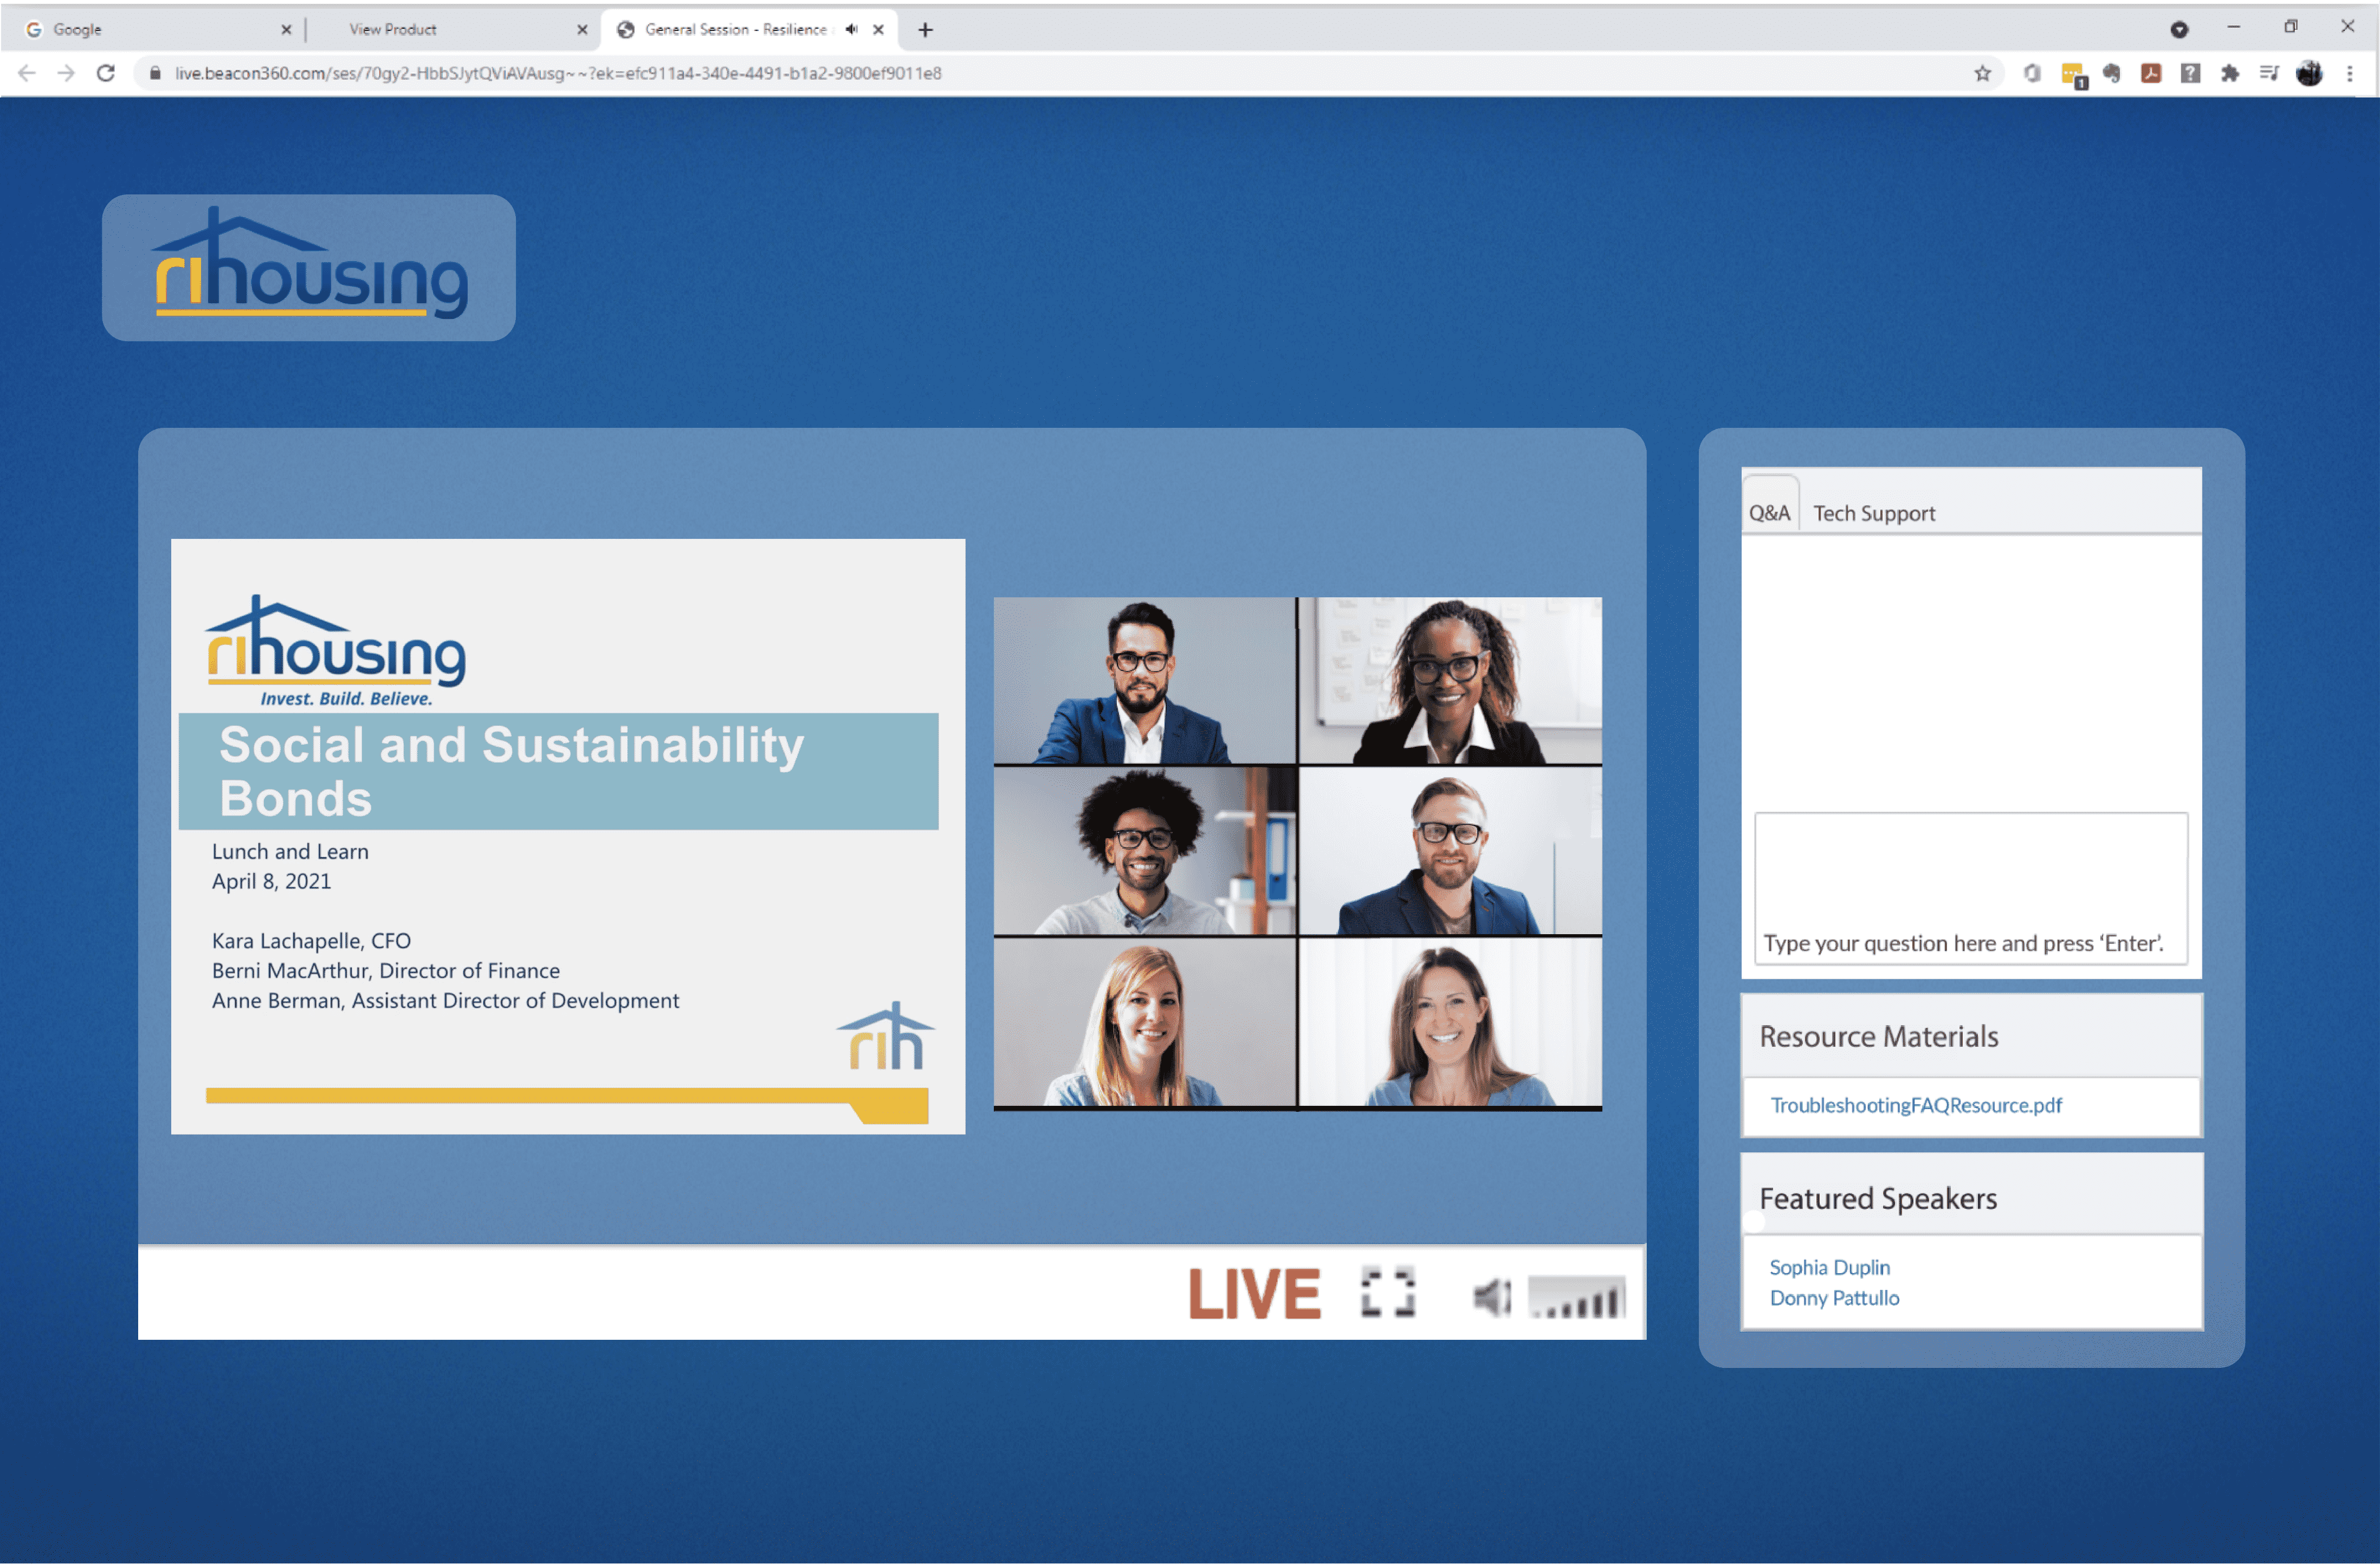Viewport: 2380px width, 1564px height.
Task: Mute the stream speaker icon
Action: coord(1491,1298)
